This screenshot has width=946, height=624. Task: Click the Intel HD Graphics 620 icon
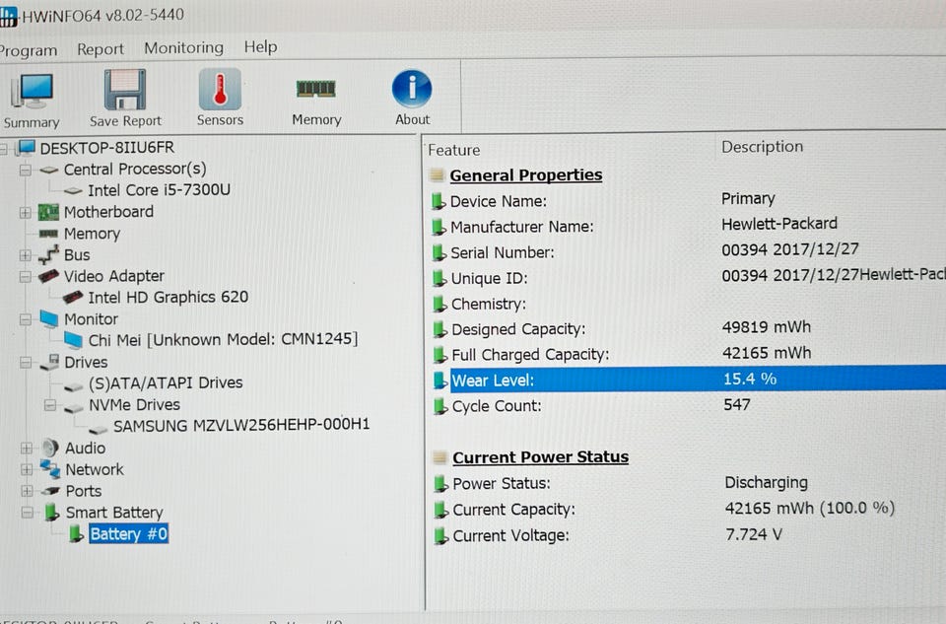(x=73, y=298)
